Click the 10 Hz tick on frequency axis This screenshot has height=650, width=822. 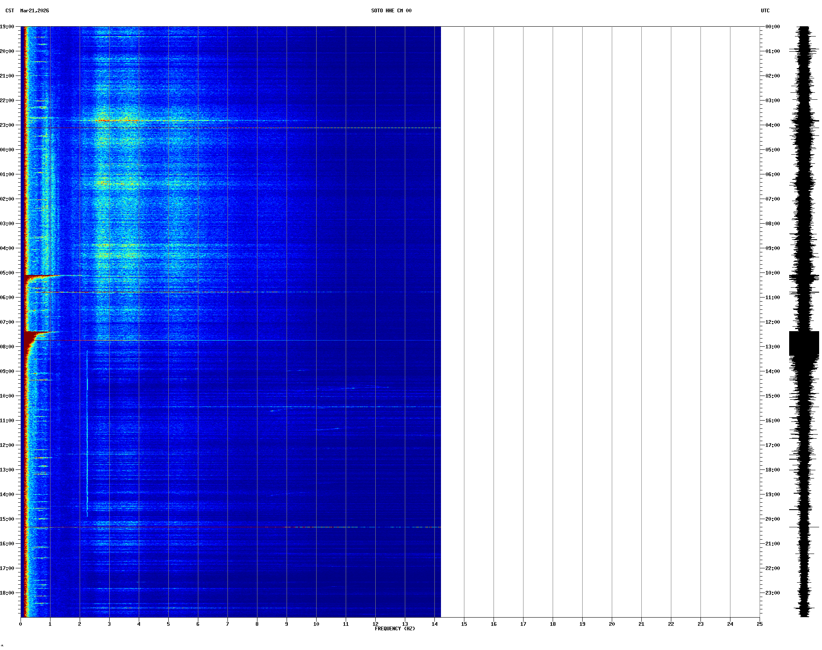(x=316, y=624)
